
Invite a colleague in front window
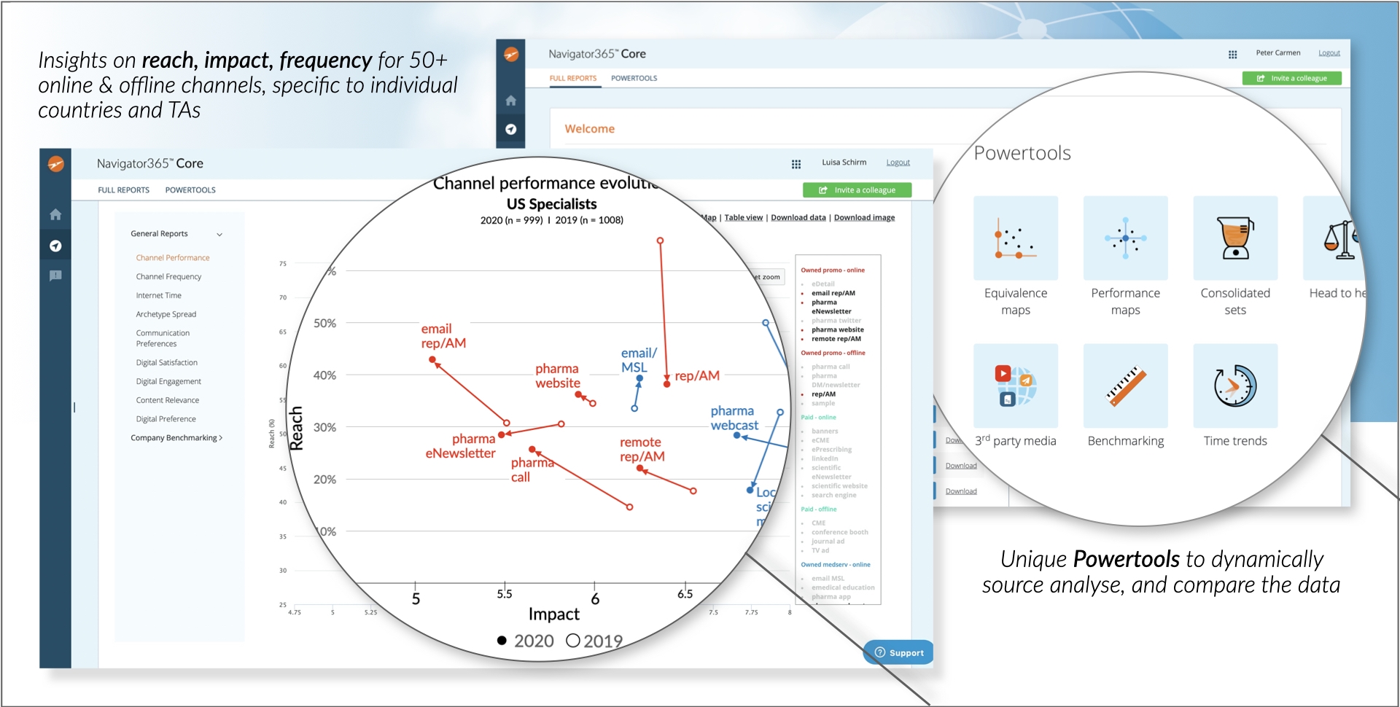pos(857,190)
